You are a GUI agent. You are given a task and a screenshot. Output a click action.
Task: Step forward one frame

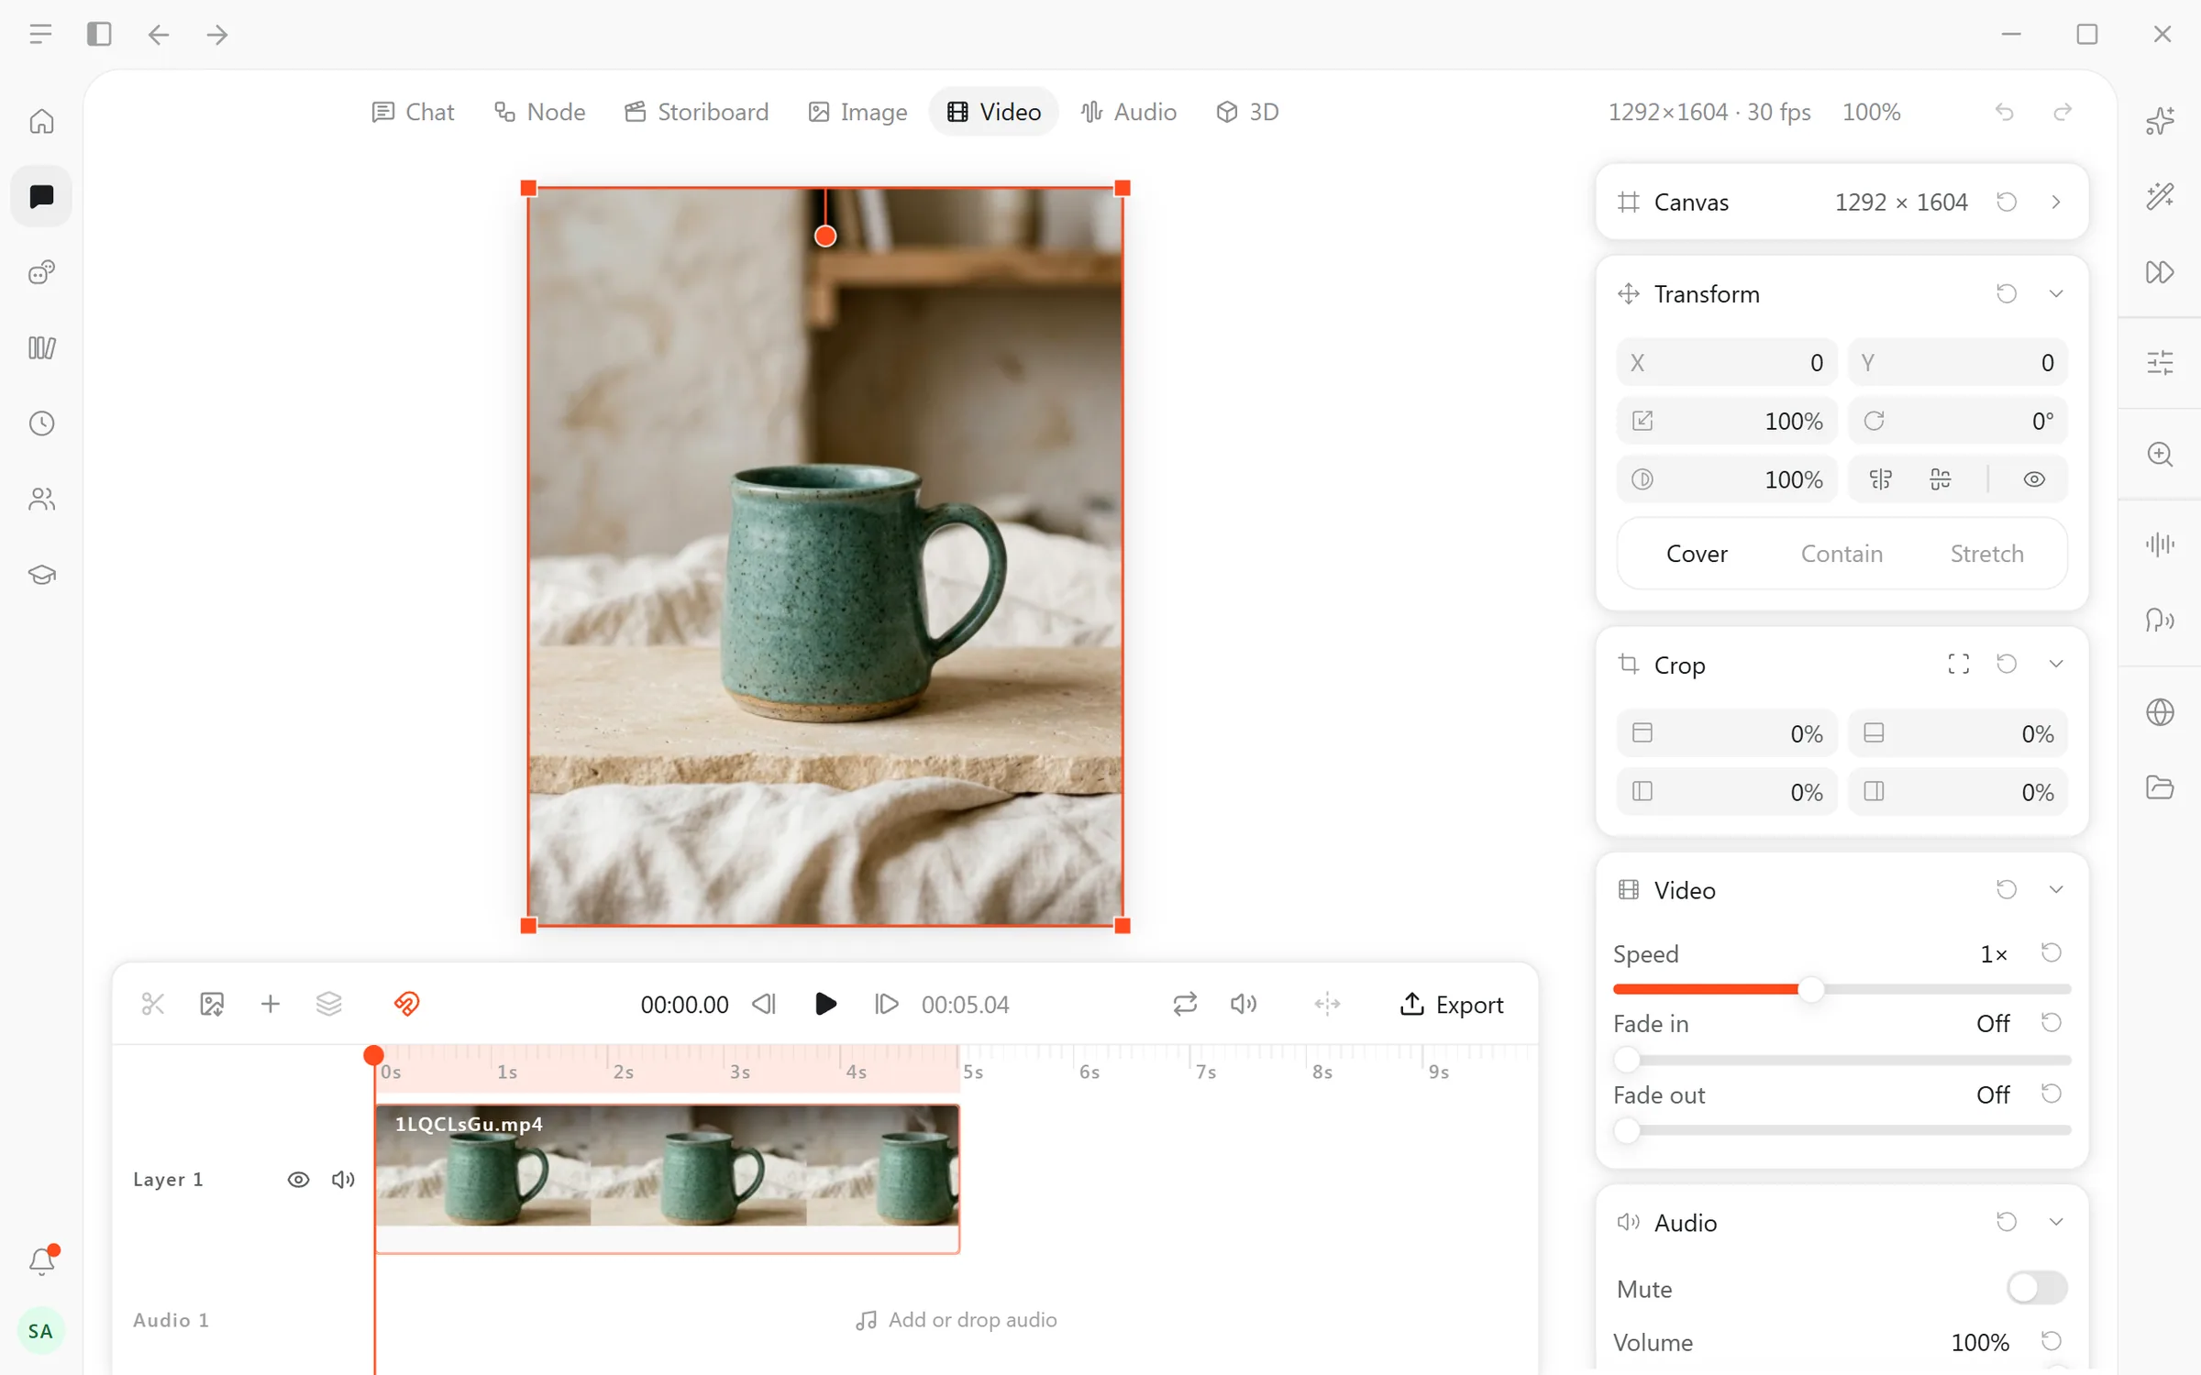[x=886, y=1004]
